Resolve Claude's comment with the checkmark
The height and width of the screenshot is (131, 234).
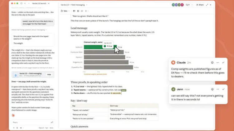point(223,62)
